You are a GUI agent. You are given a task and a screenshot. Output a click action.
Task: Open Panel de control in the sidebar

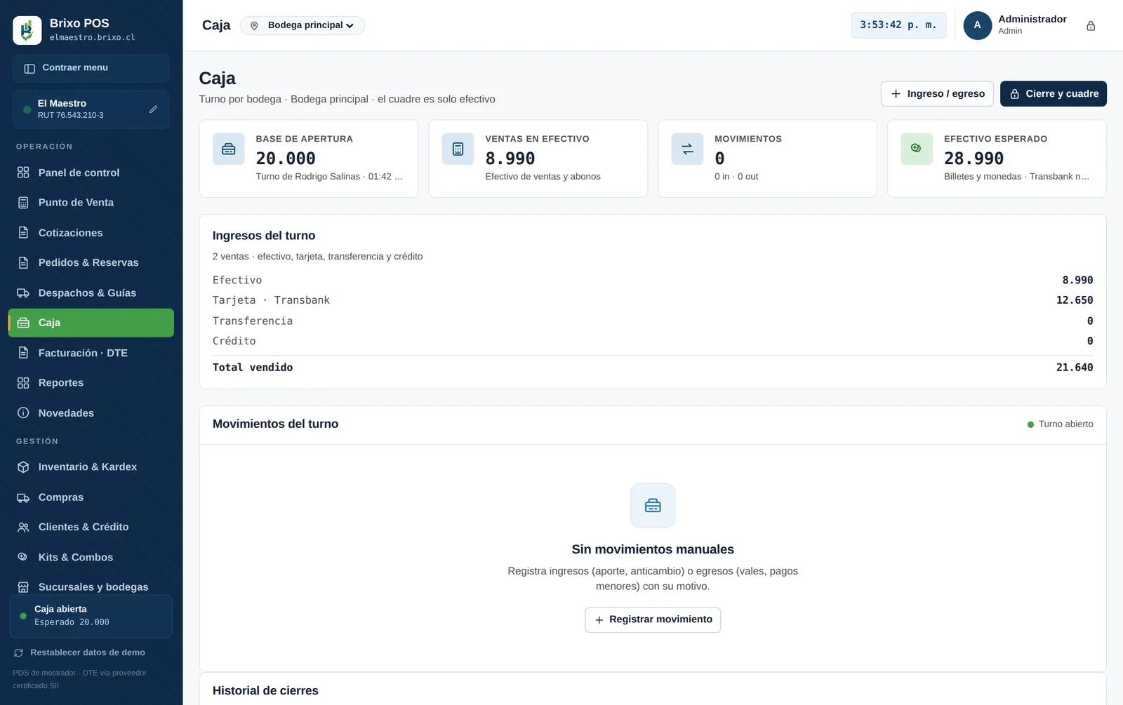[x=91, y=173]
